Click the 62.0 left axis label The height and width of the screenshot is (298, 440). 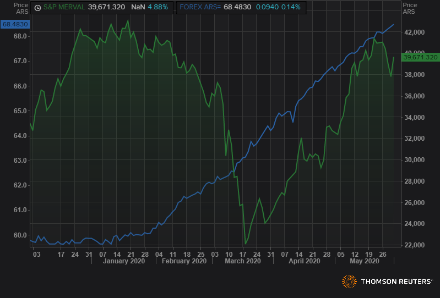point(20,185)
